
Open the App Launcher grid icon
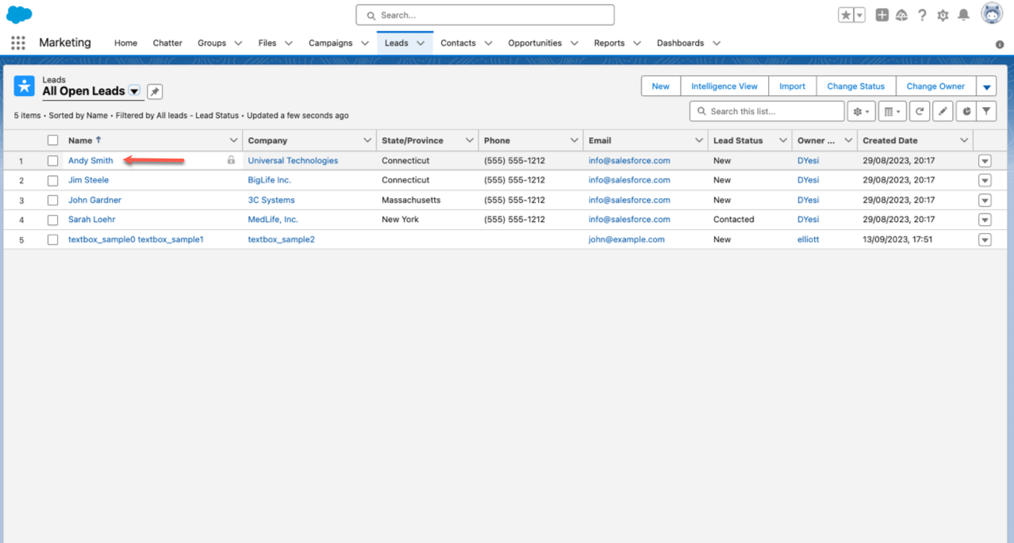click(x=18, y=43)
